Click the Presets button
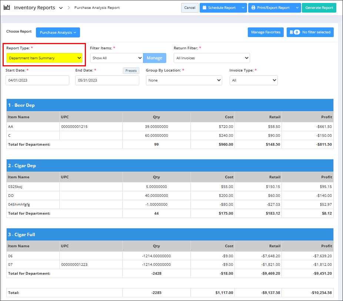This screenshot has width=343, height=301. (x=131, y=71)
